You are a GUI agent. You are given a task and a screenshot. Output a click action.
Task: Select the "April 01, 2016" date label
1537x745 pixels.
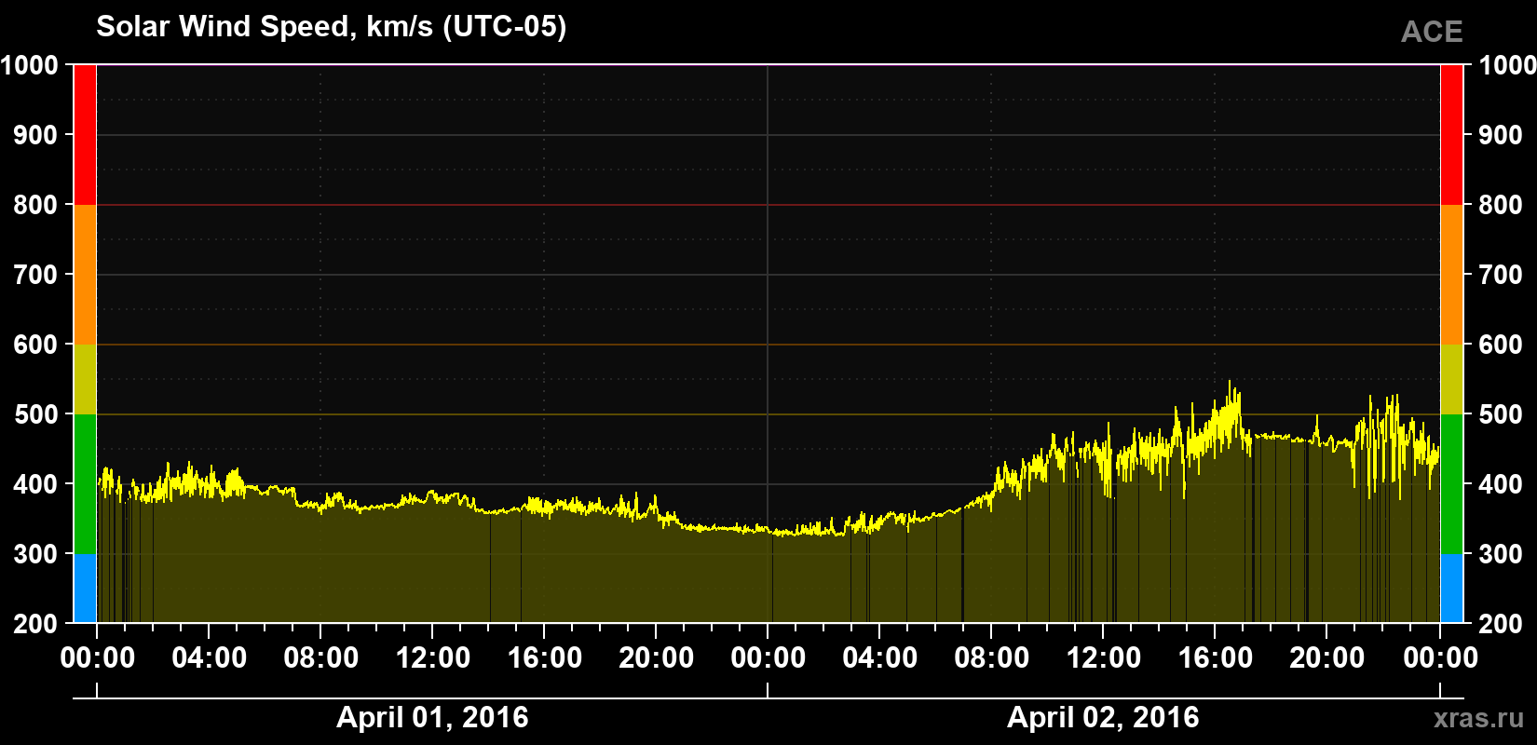coord(432,717)
